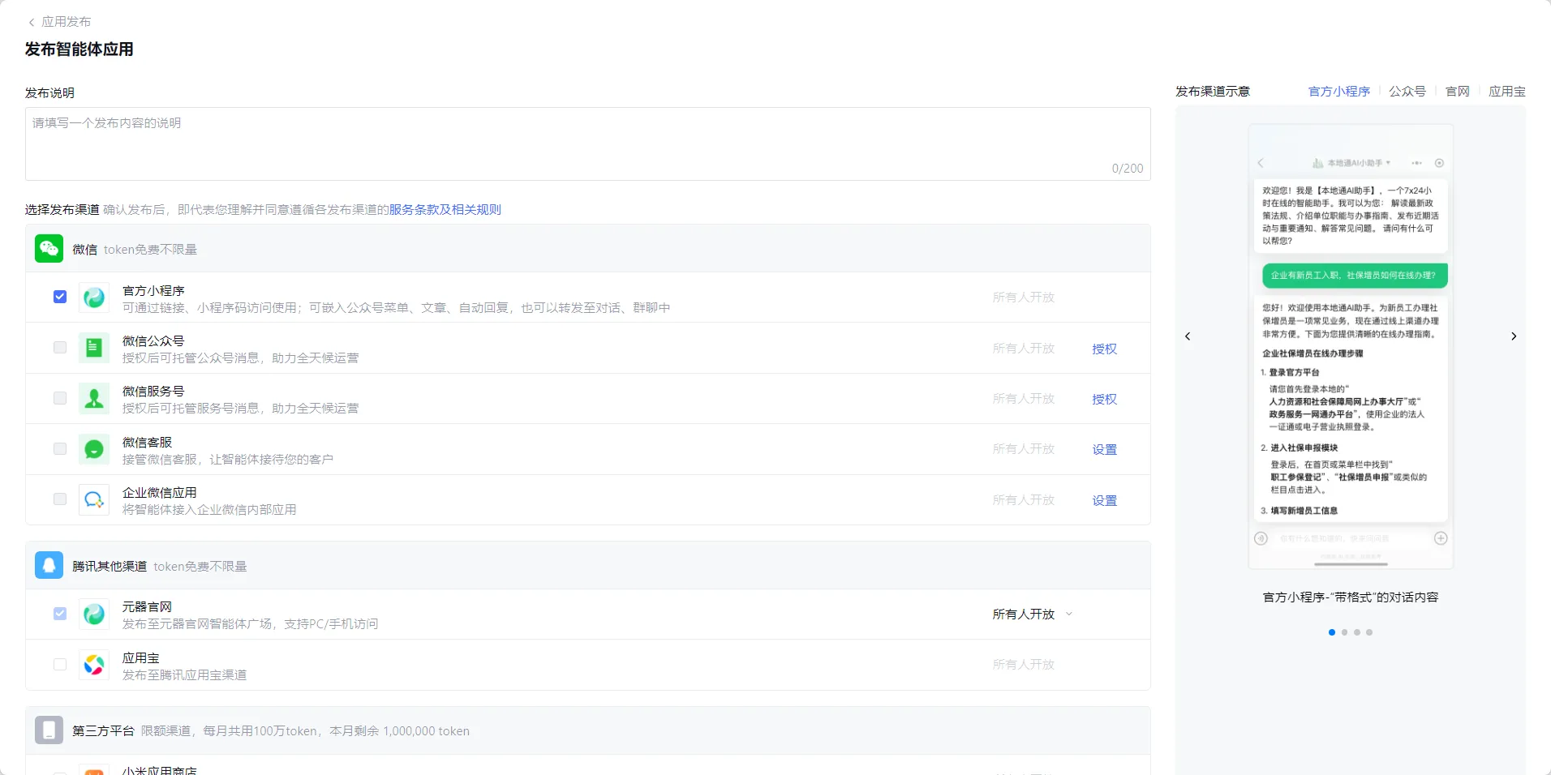The width and height of the screenshot is (1551, 775).
Task: Click the 微信客服 chat bubble icon
Action: (94, 449)
